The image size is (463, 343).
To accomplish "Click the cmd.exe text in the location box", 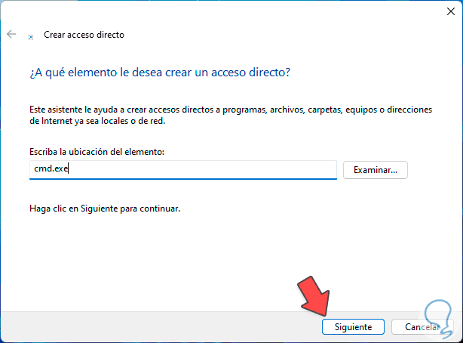I will [48, 169].
